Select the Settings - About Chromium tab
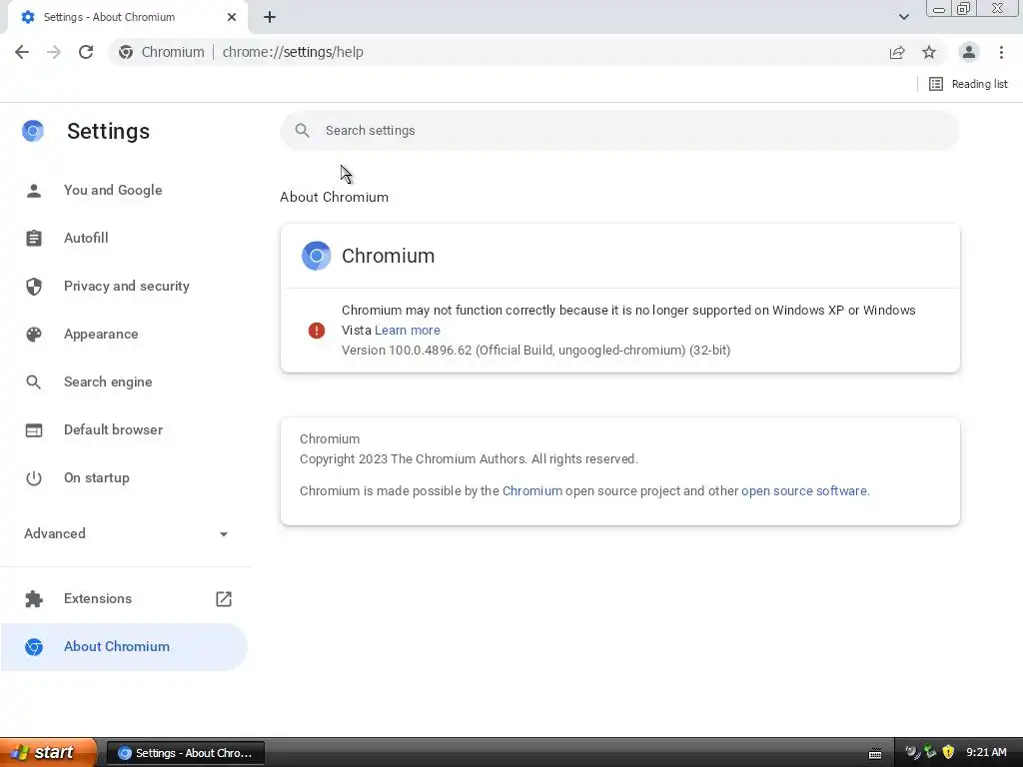Image resolution: width=1023 pixels, height=767 pixels. click(x=127, y=17)
